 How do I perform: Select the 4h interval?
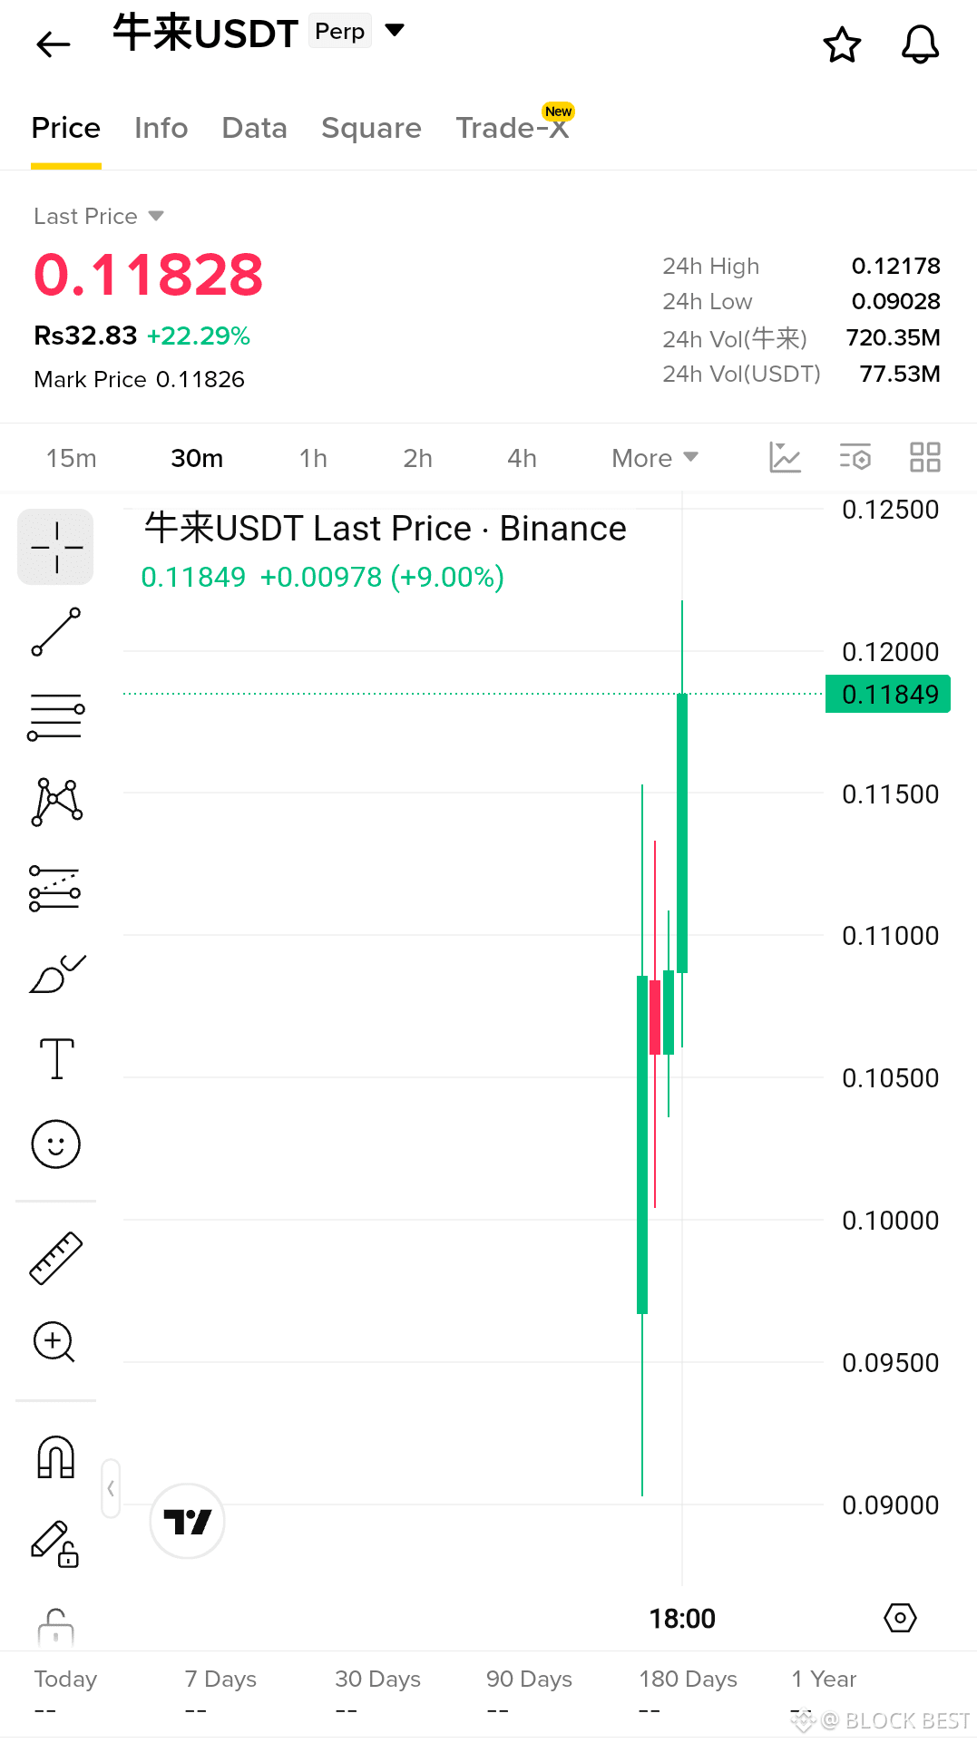point(522,458)
